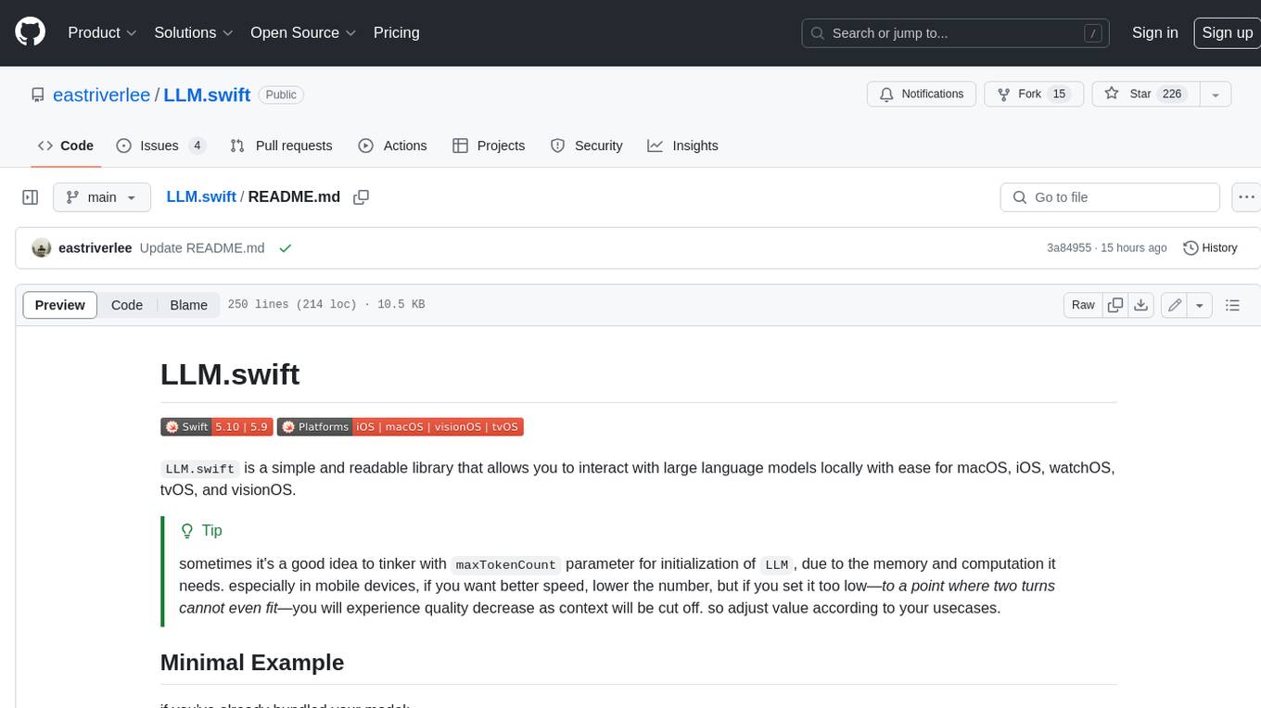Screen dimensions: 1261x708
Task: Switch to the Projects tab
Action: point(489,145)
